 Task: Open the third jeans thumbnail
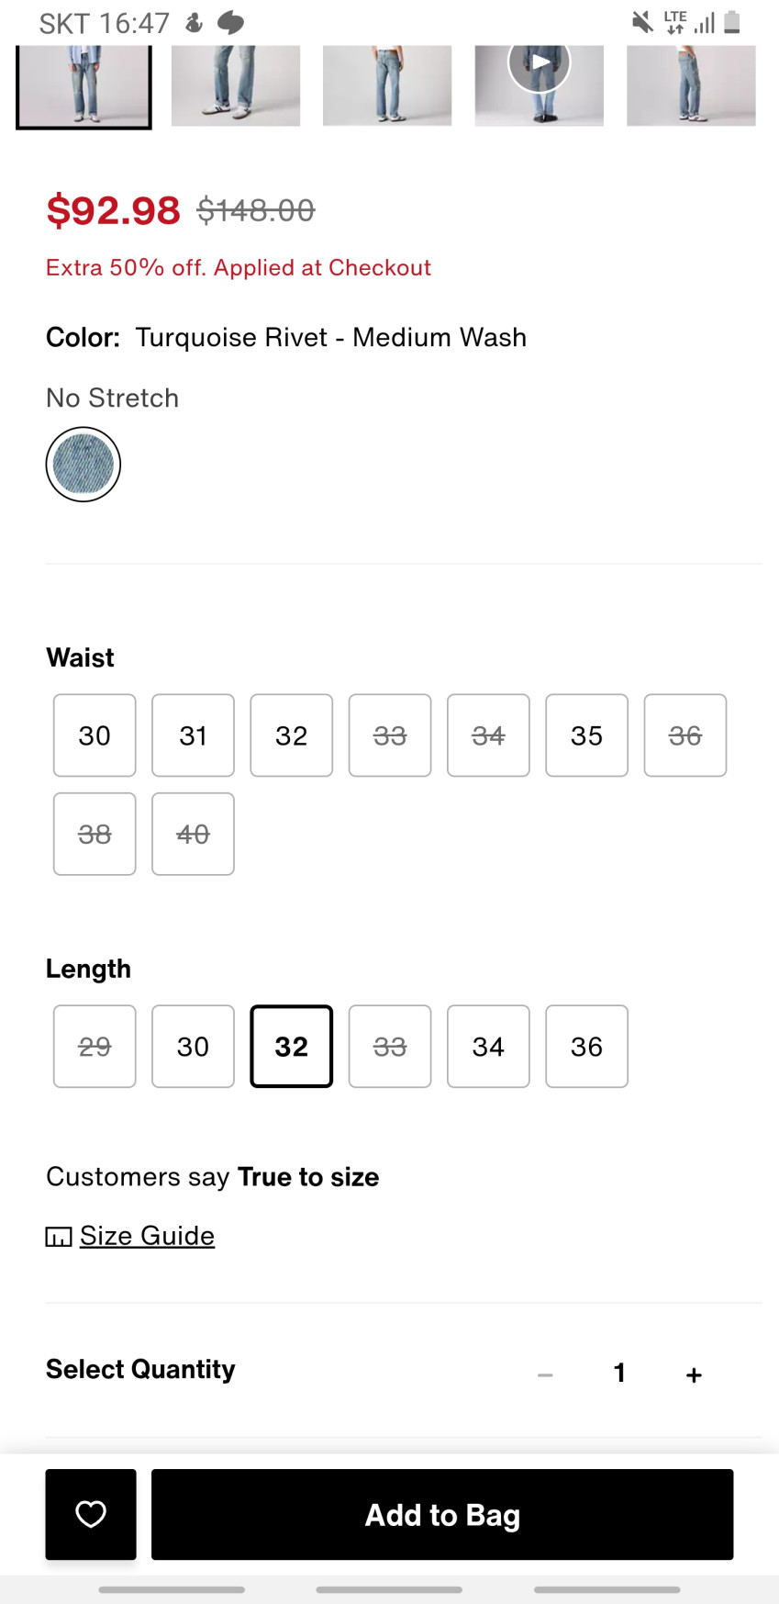387,84
